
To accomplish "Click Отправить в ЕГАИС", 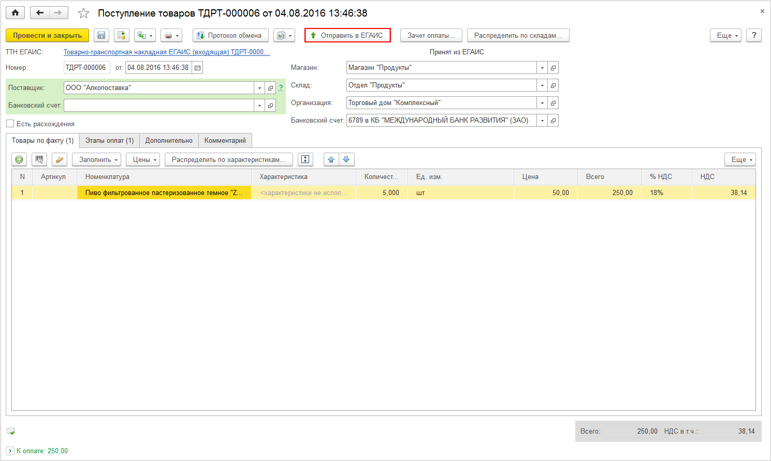I will [x=347, y=35].
